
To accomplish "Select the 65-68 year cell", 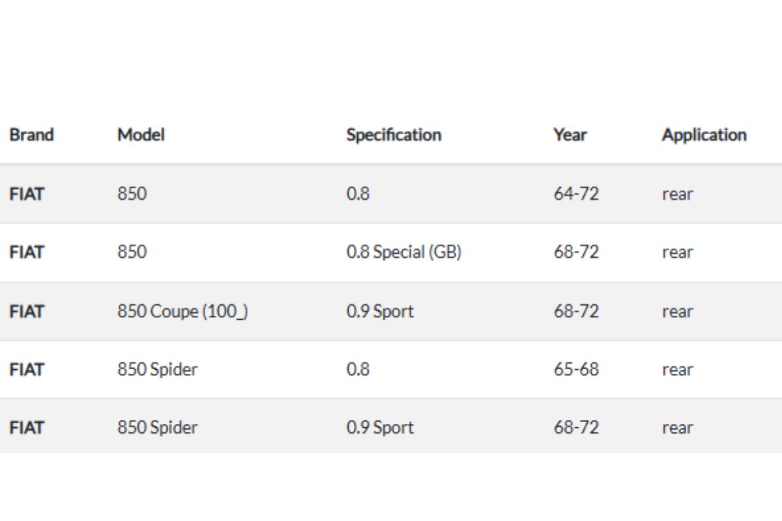I will tap(576, 369).
